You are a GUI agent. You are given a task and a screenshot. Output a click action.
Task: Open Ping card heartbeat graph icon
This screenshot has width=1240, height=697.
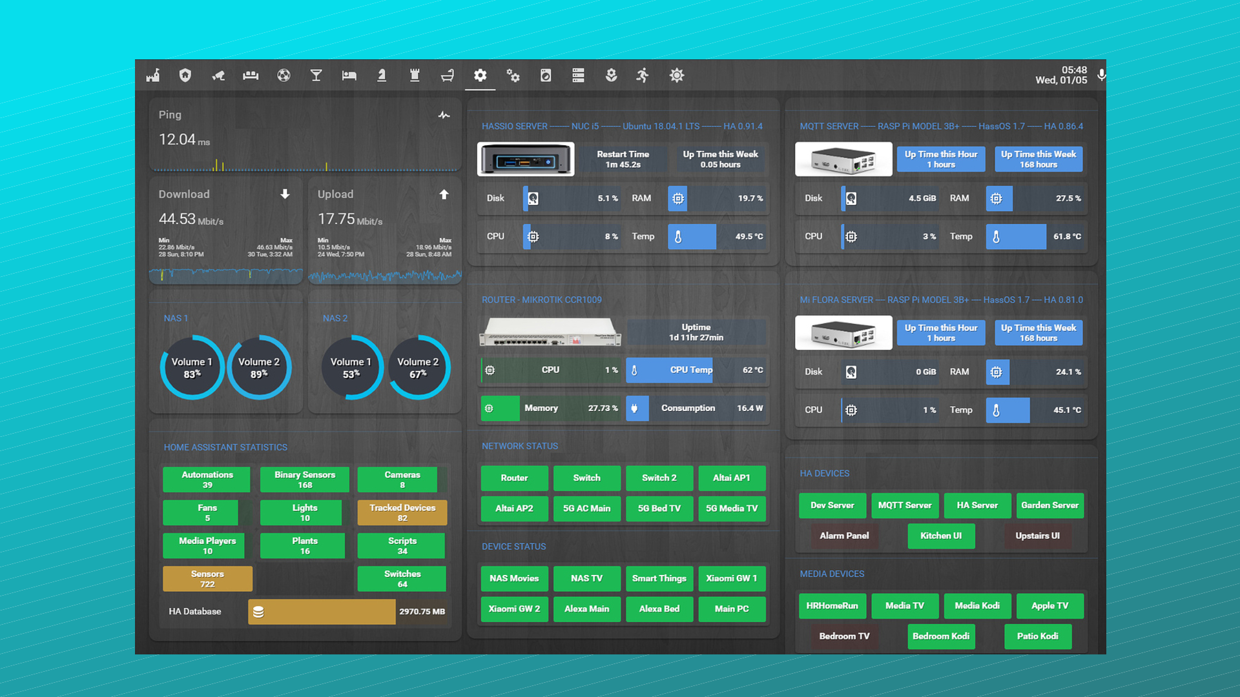tap(444, 116)
